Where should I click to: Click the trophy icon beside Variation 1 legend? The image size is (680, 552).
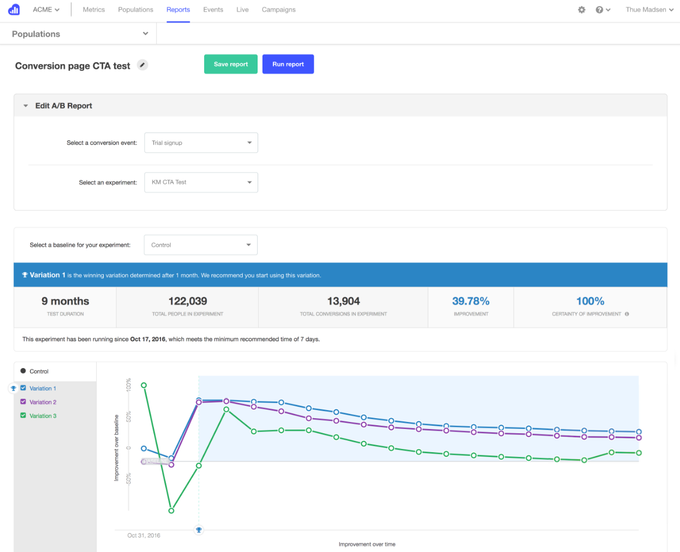coord(13,388)
